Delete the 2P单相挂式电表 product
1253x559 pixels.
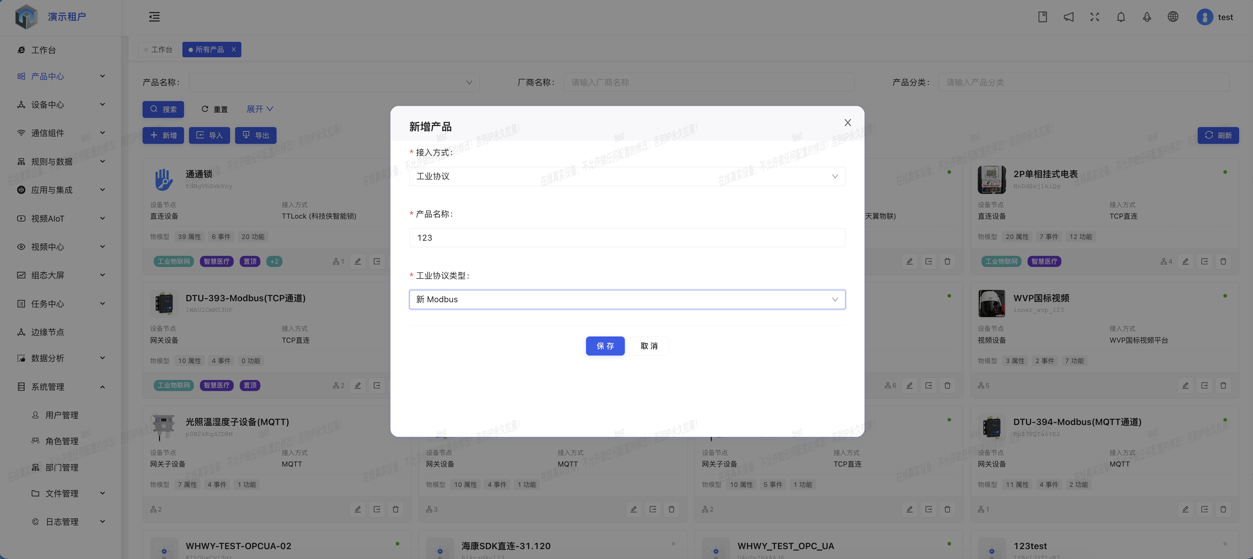point(1223,261)
